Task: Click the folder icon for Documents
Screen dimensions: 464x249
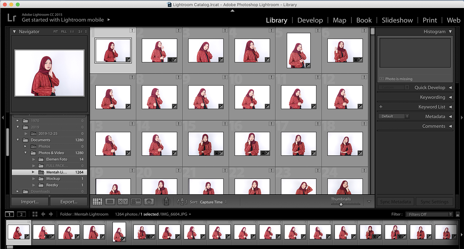Action: click(26, 140)
